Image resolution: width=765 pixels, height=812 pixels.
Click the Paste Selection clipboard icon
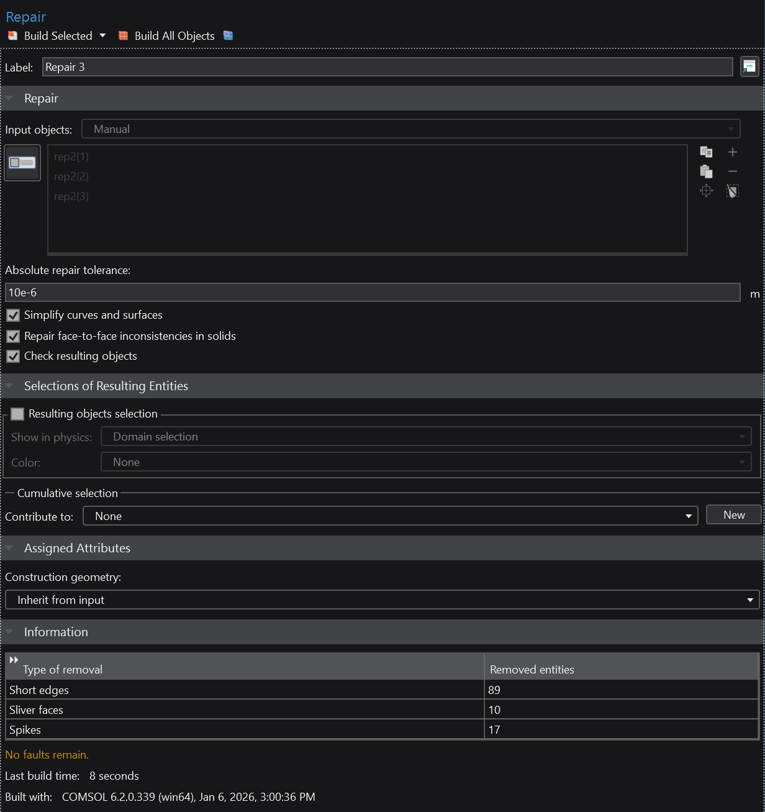706,171
